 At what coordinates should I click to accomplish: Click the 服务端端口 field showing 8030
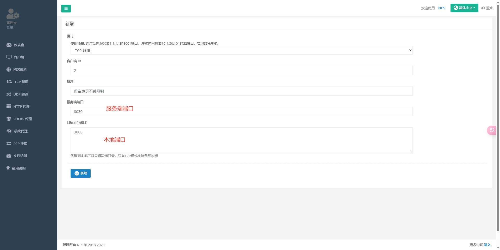241,112
